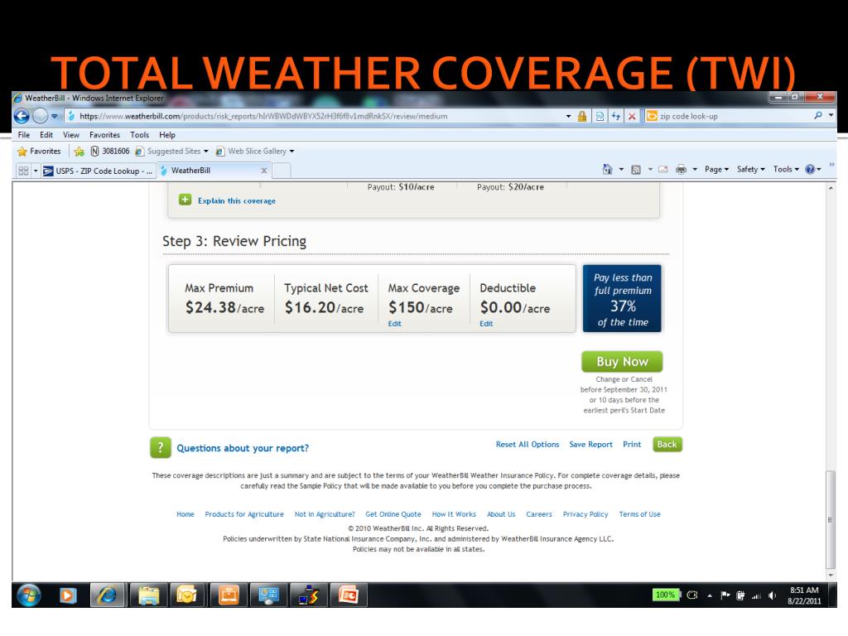Viewport: 848px width, 636px height.
Task: Click the volume speaker tray icon
Action: click(772, 595)
